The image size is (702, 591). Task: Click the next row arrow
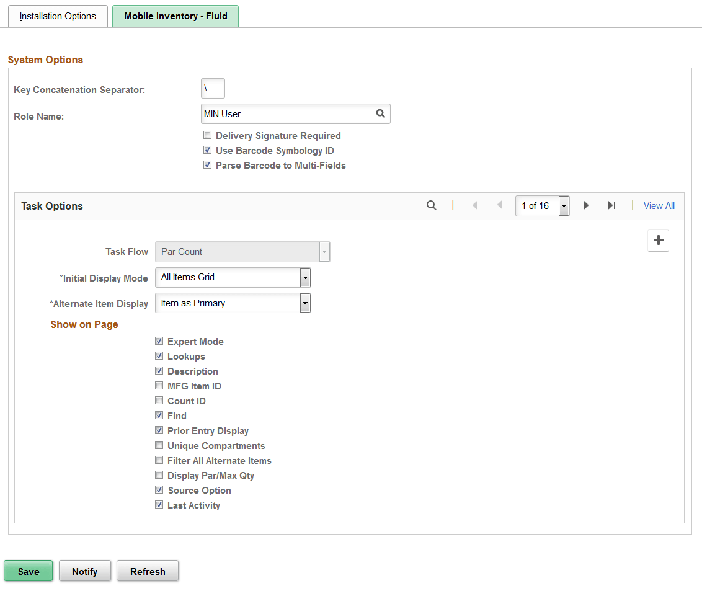tap(586, 205)
